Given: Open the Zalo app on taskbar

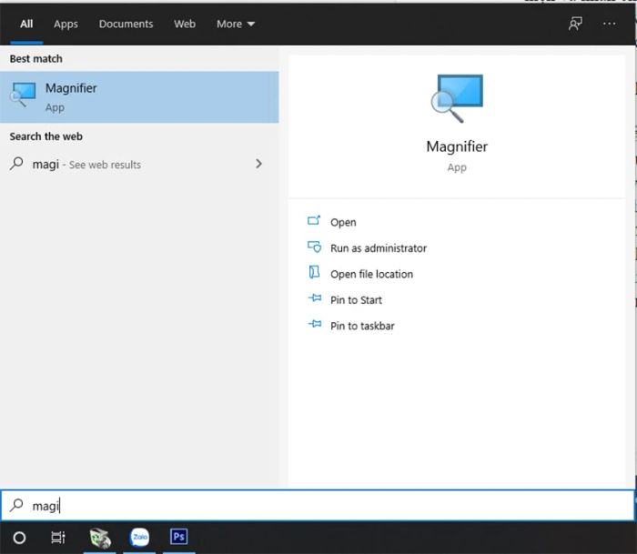Looking at the screenshot, I should coord(139,537).
